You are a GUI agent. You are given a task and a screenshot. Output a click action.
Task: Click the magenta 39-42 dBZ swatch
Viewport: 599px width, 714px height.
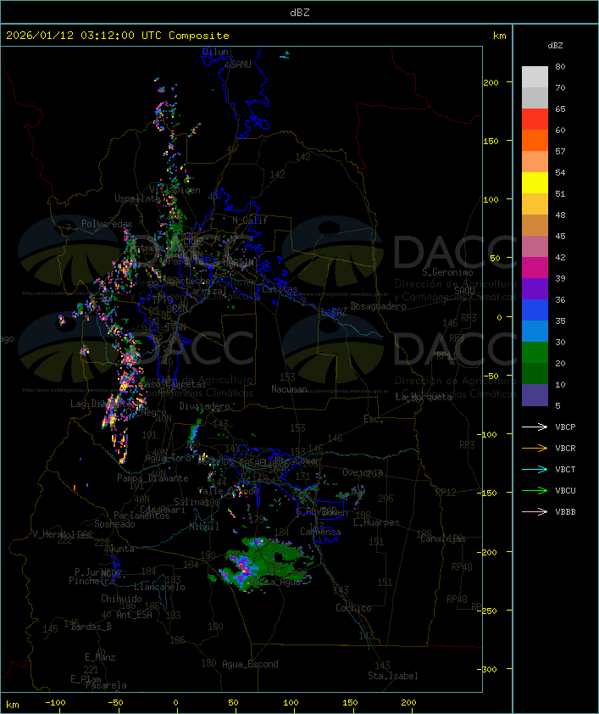pos(535,268)
